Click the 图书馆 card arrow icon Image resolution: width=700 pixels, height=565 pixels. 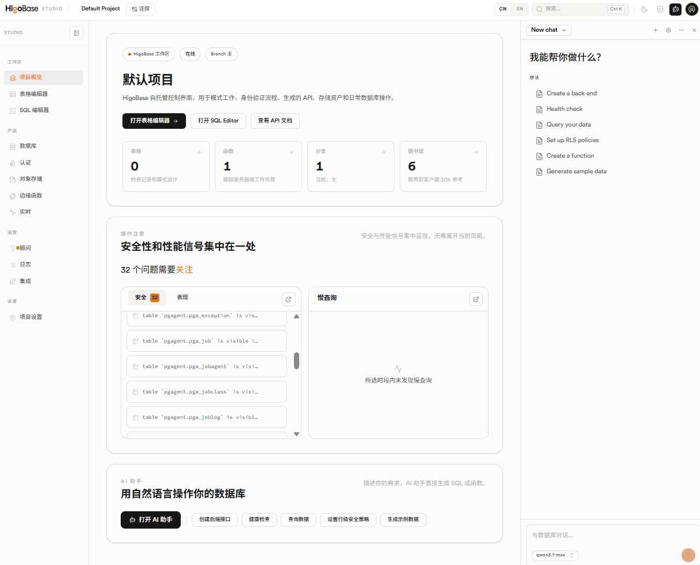pos(476,153)
